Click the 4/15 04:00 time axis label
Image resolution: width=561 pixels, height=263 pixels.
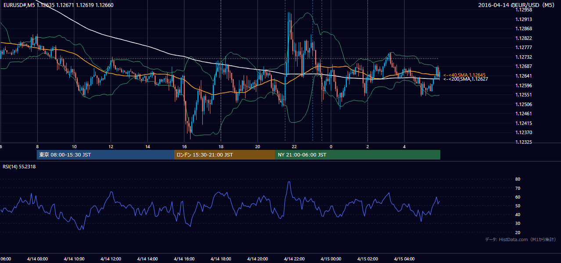click(404, 259)
